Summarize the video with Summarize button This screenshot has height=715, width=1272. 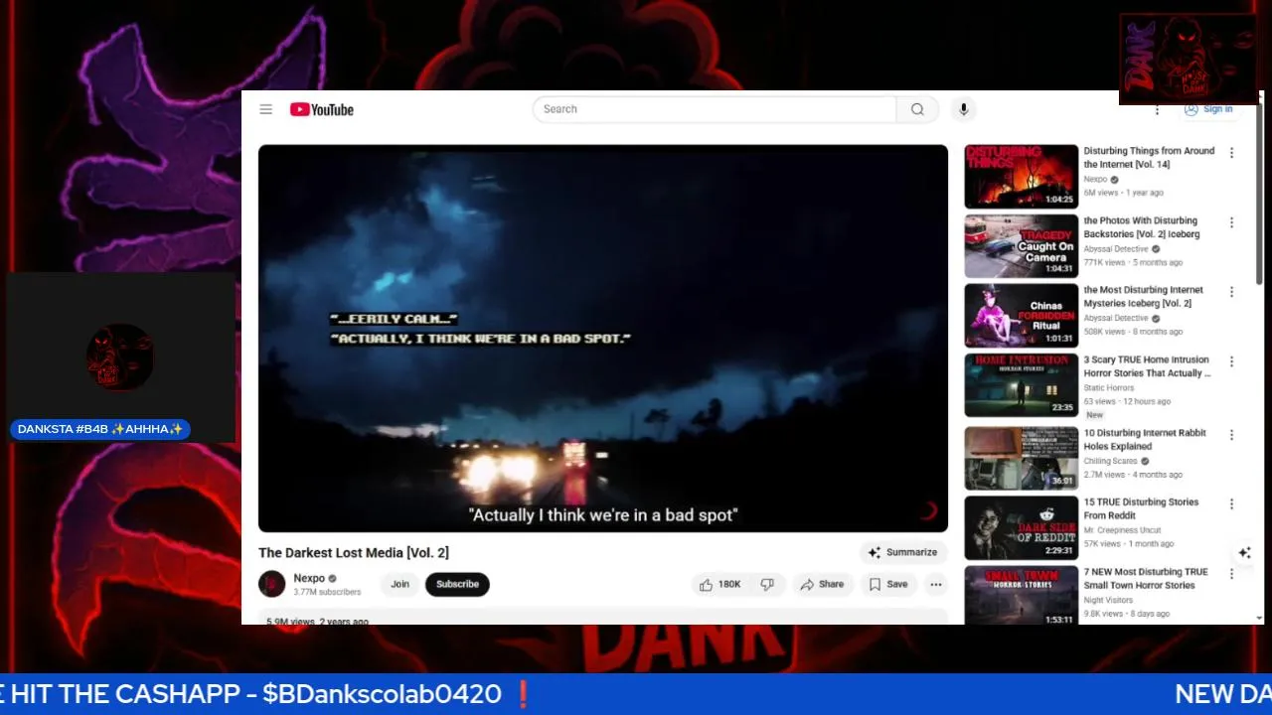pyautogui.click(x=902, y=552)
